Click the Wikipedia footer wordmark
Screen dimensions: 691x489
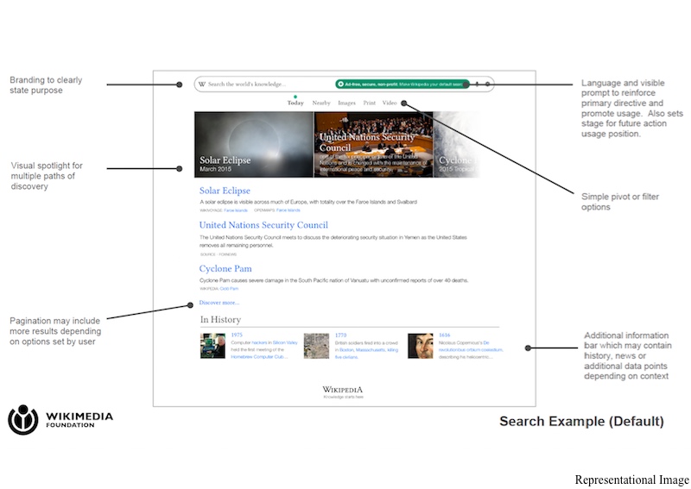coord(342,390)
